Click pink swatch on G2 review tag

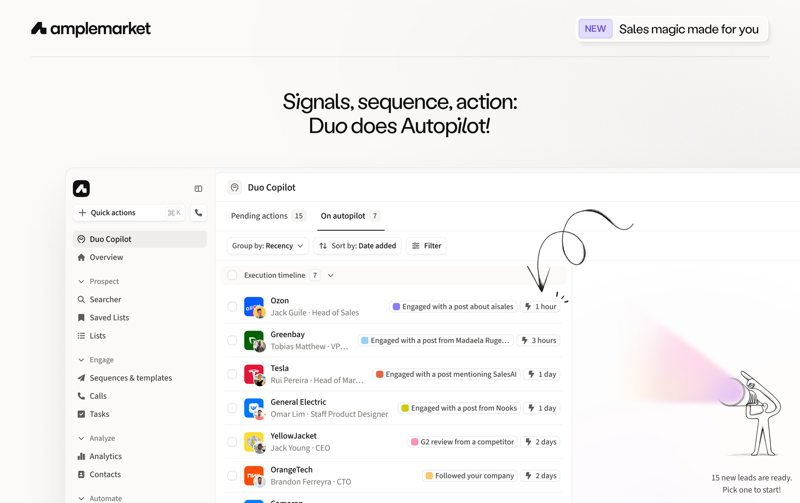(x=415, y=442)
